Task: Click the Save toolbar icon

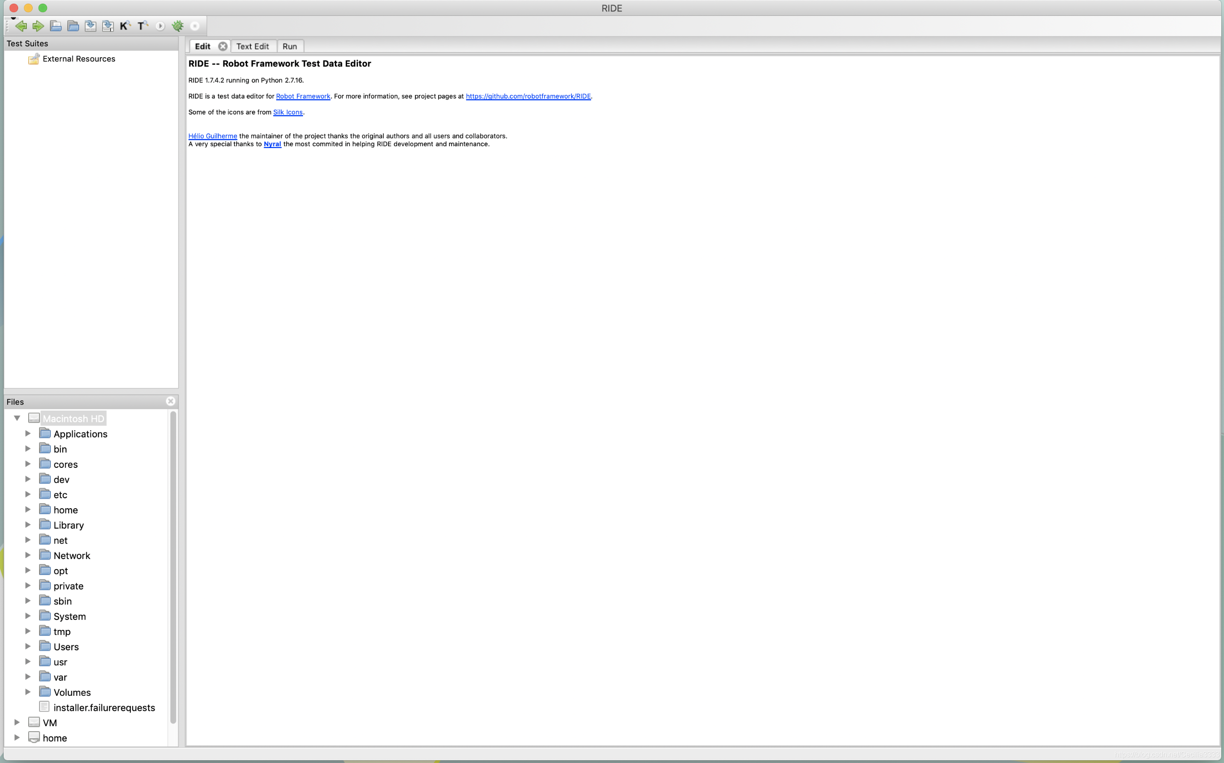Action: 90,26
